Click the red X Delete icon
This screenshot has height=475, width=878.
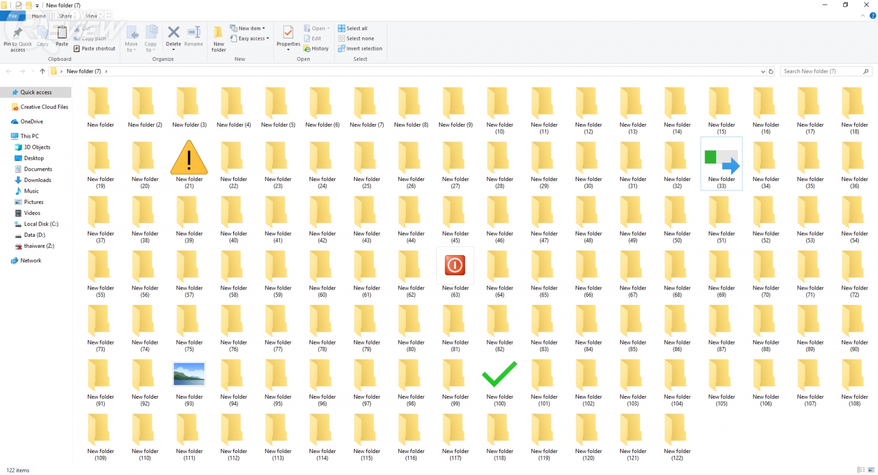pyautogui.click(x=173, y=32)
